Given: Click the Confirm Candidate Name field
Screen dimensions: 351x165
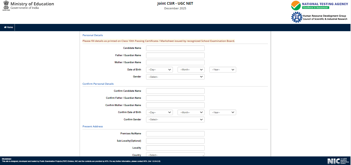Looking at the screenshot, I should pyautogui.click(x=175, y=91).
